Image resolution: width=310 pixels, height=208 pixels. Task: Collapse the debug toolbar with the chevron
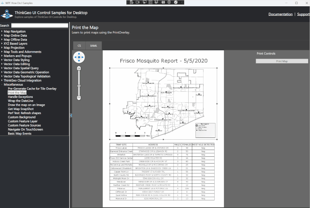click(182, 2)
